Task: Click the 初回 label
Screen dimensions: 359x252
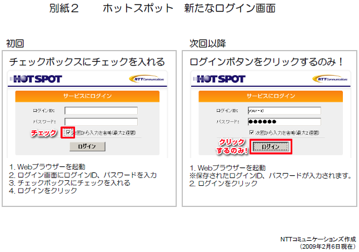Action: (15, 43)
